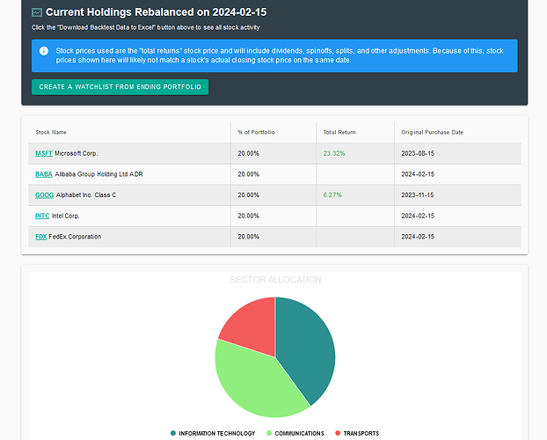Click the Alphabet Inc. Class C name
Image resolution: width=547 pixels, height=440 pixels.
[86, 195]
